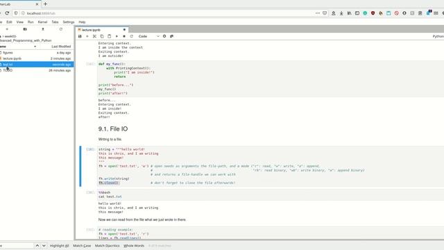This screenshot has height=250, width=444.
Task: Click the dark circle extension icon
Action: point(404,13)
